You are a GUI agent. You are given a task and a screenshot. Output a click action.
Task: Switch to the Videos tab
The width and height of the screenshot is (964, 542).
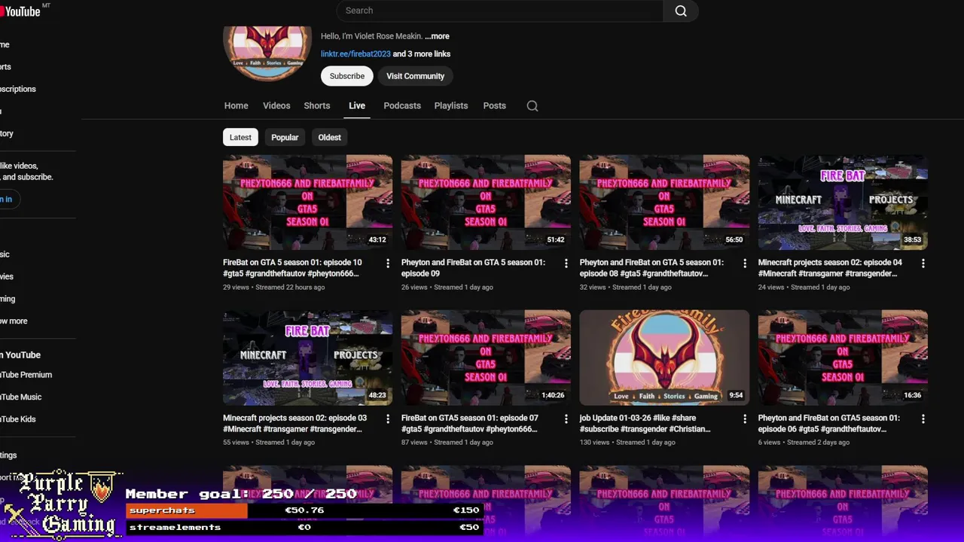276,106
